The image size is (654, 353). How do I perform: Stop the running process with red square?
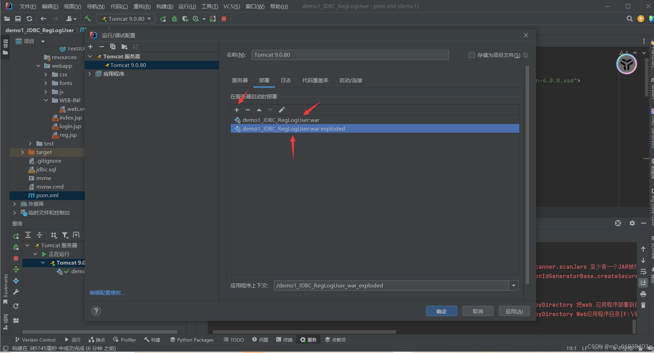224,19
